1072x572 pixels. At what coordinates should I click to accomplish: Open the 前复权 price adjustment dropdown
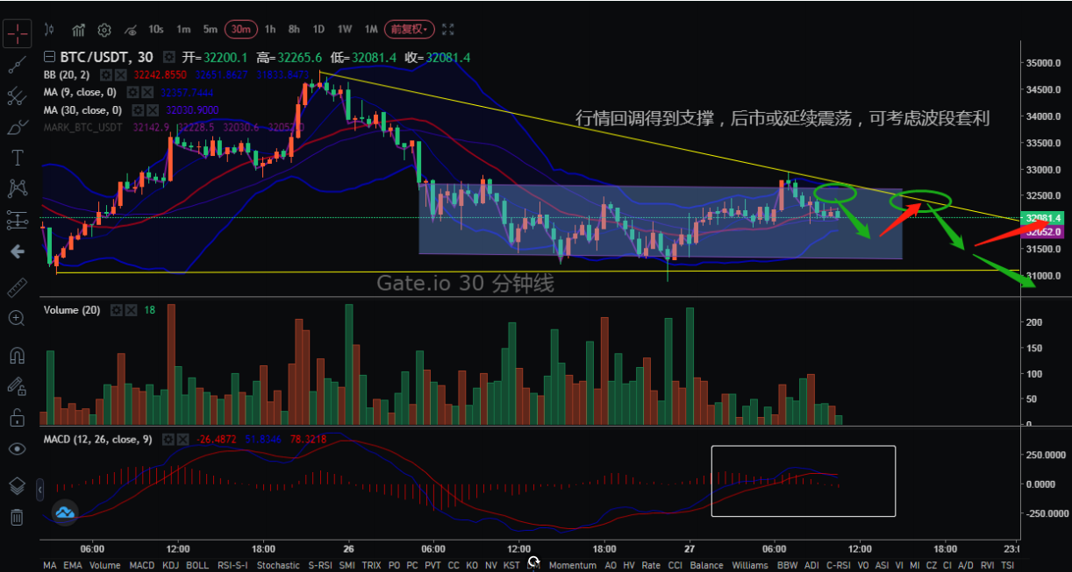coord(408,29)
